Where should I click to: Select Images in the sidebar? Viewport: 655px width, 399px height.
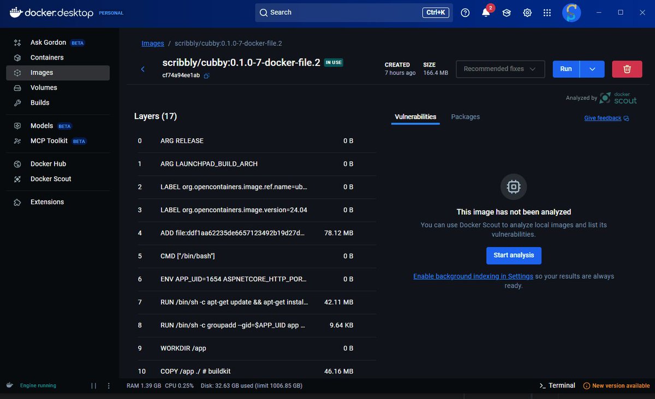click(x=58, y=73)
